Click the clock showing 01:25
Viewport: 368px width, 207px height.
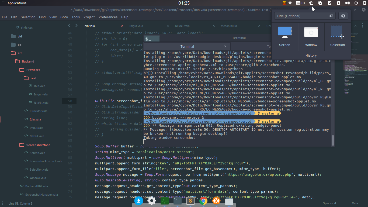click(184, 3)
